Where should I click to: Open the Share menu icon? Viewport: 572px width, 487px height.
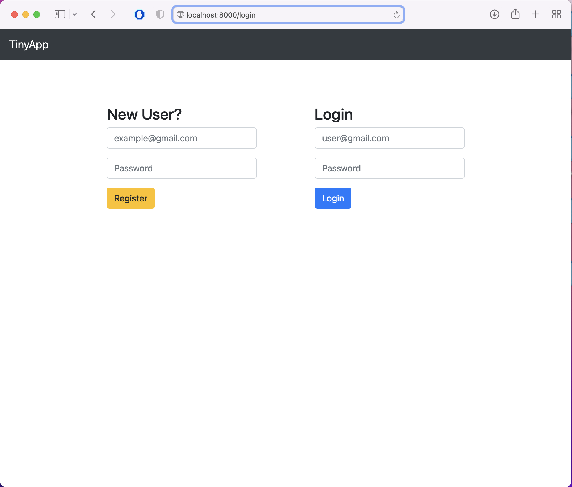[x=515, y=14]
